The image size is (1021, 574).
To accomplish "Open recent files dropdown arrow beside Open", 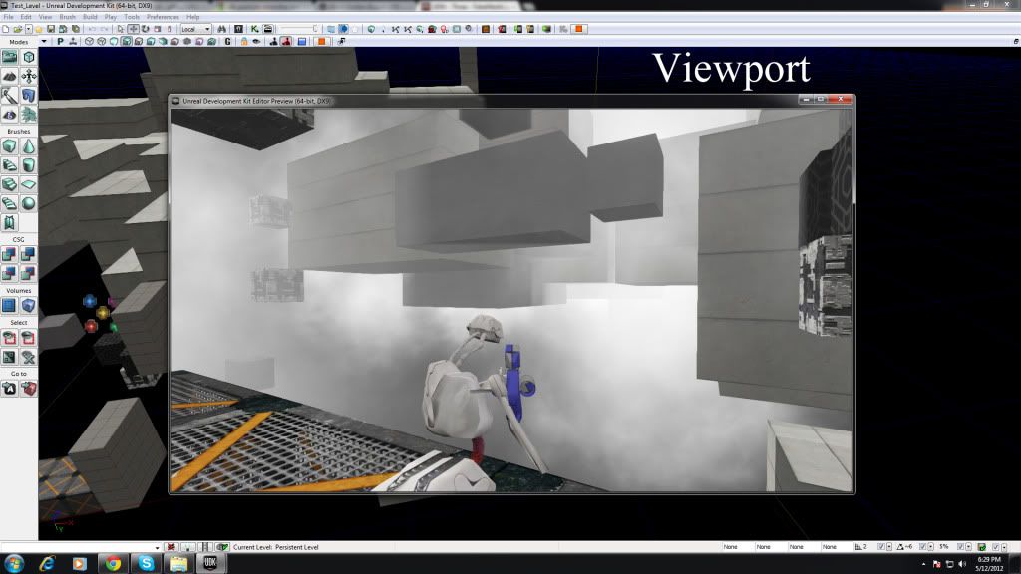I will pos(28,29).
